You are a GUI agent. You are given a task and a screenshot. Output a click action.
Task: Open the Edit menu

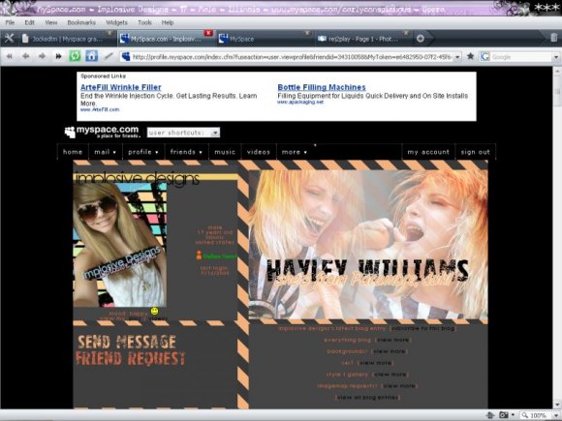click(x=29, y=22)
